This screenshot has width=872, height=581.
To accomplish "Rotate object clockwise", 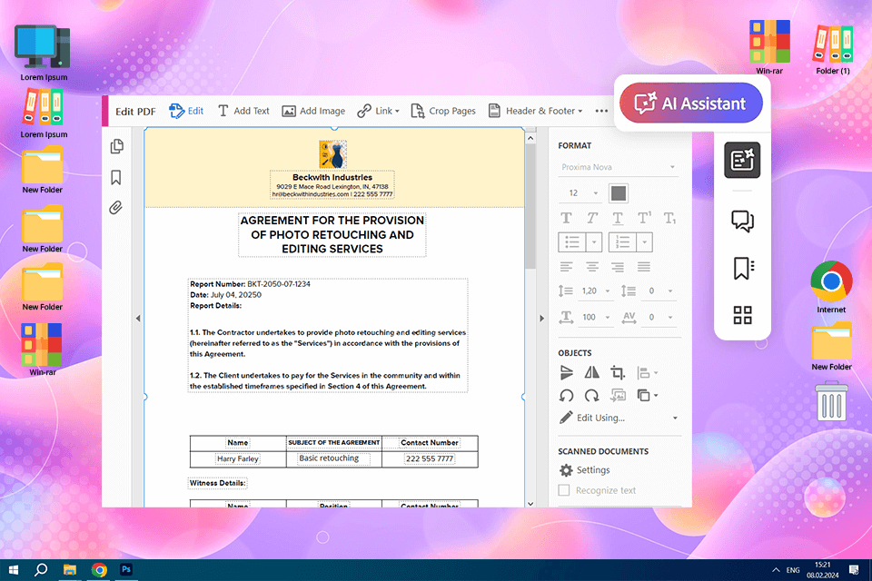I will coord(591,395).
